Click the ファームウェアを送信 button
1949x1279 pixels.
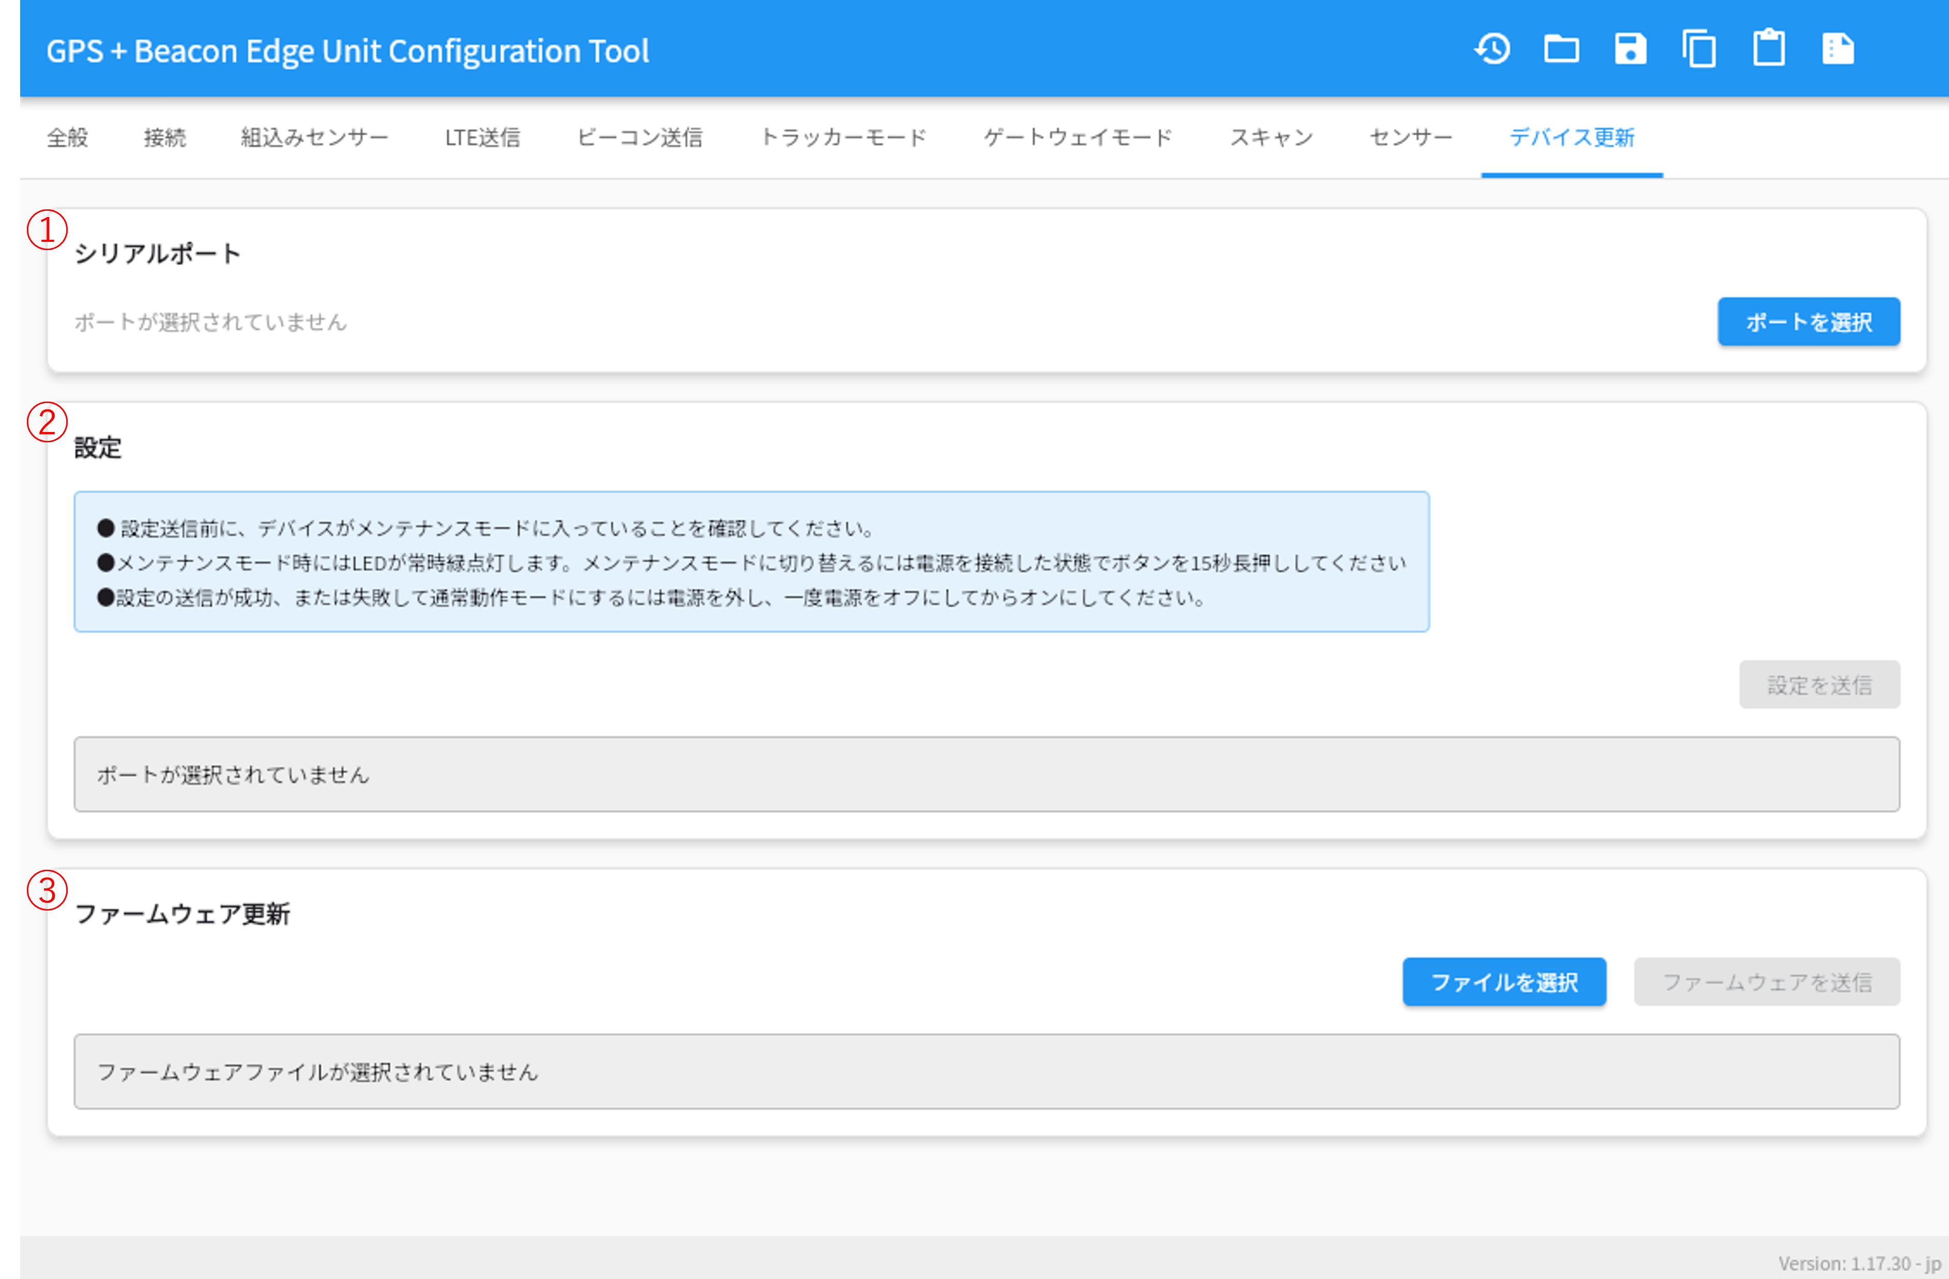(x=1767, y=982)
